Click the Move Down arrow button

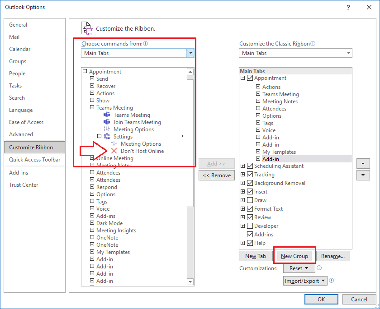point(363,175)
